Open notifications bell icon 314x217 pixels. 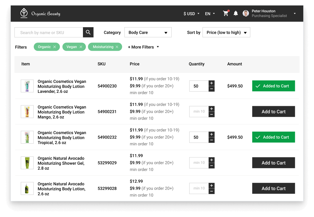(236, 14)
